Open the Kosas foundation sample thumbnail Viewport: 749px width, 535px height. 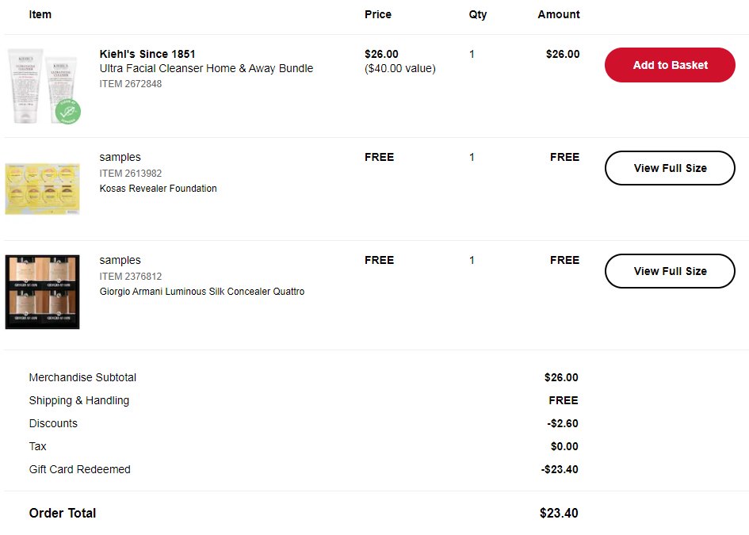coord(43,189)
